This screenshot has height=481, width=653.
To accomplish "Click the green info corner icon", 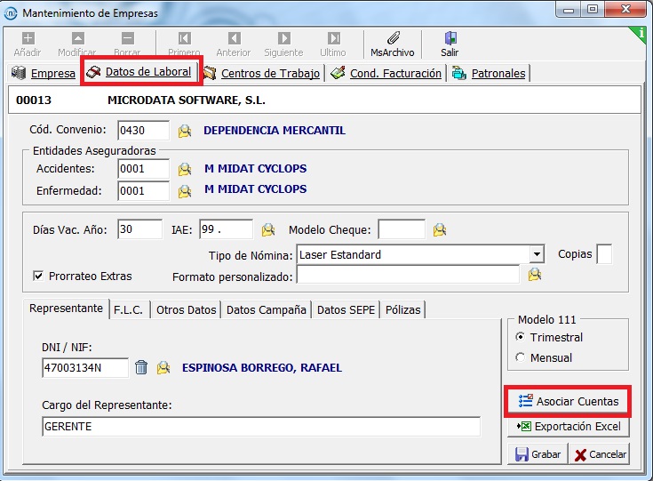I will pos(641,33).
